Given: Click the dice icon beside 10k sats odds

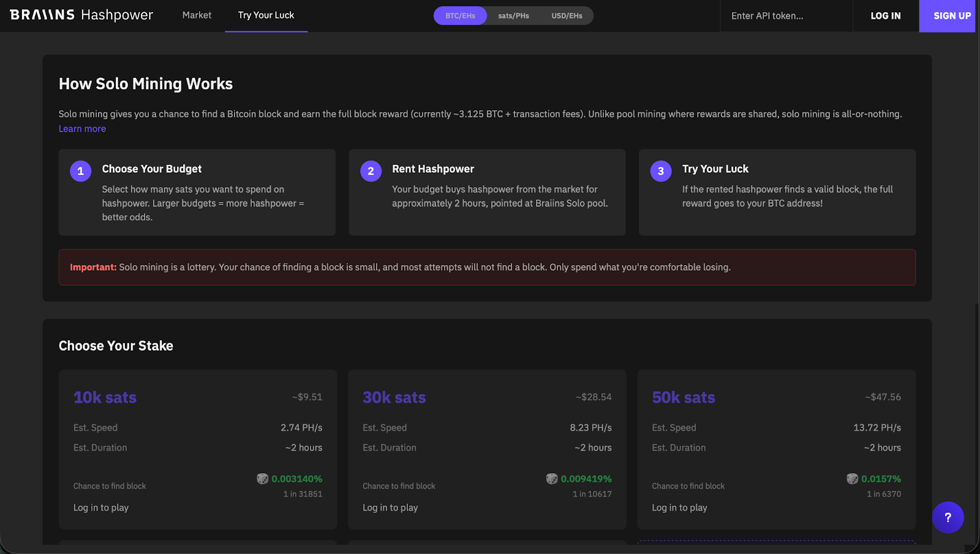Looking at the screenshot, I should [263, 479].
